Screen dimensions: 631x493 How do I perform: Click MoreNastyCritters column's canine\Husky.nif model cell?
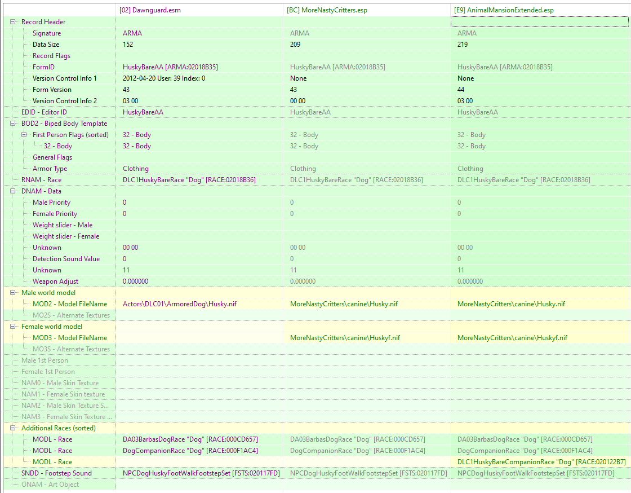click(344, 304)
